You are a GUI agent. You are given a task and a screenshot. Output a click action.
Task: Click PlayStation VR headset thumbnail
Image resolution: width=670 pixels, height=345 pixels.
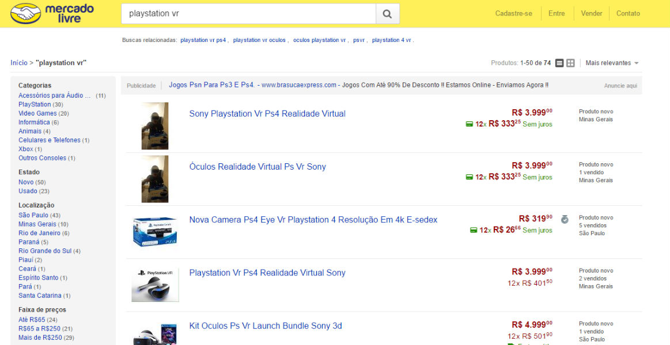coord(155,285)
